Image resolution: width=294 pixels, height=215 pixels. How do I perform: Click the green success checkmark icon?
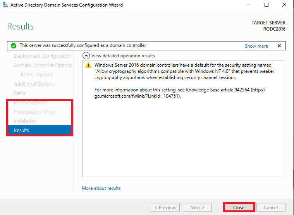[14, 46]
